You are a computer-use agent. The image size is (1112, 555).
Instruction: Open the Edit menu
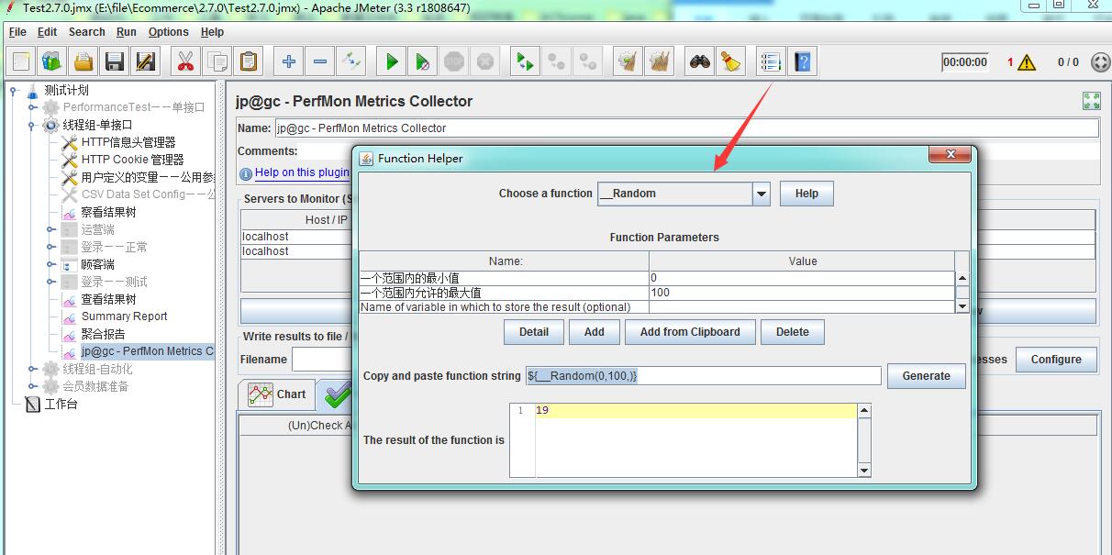[x=48, y=32]
